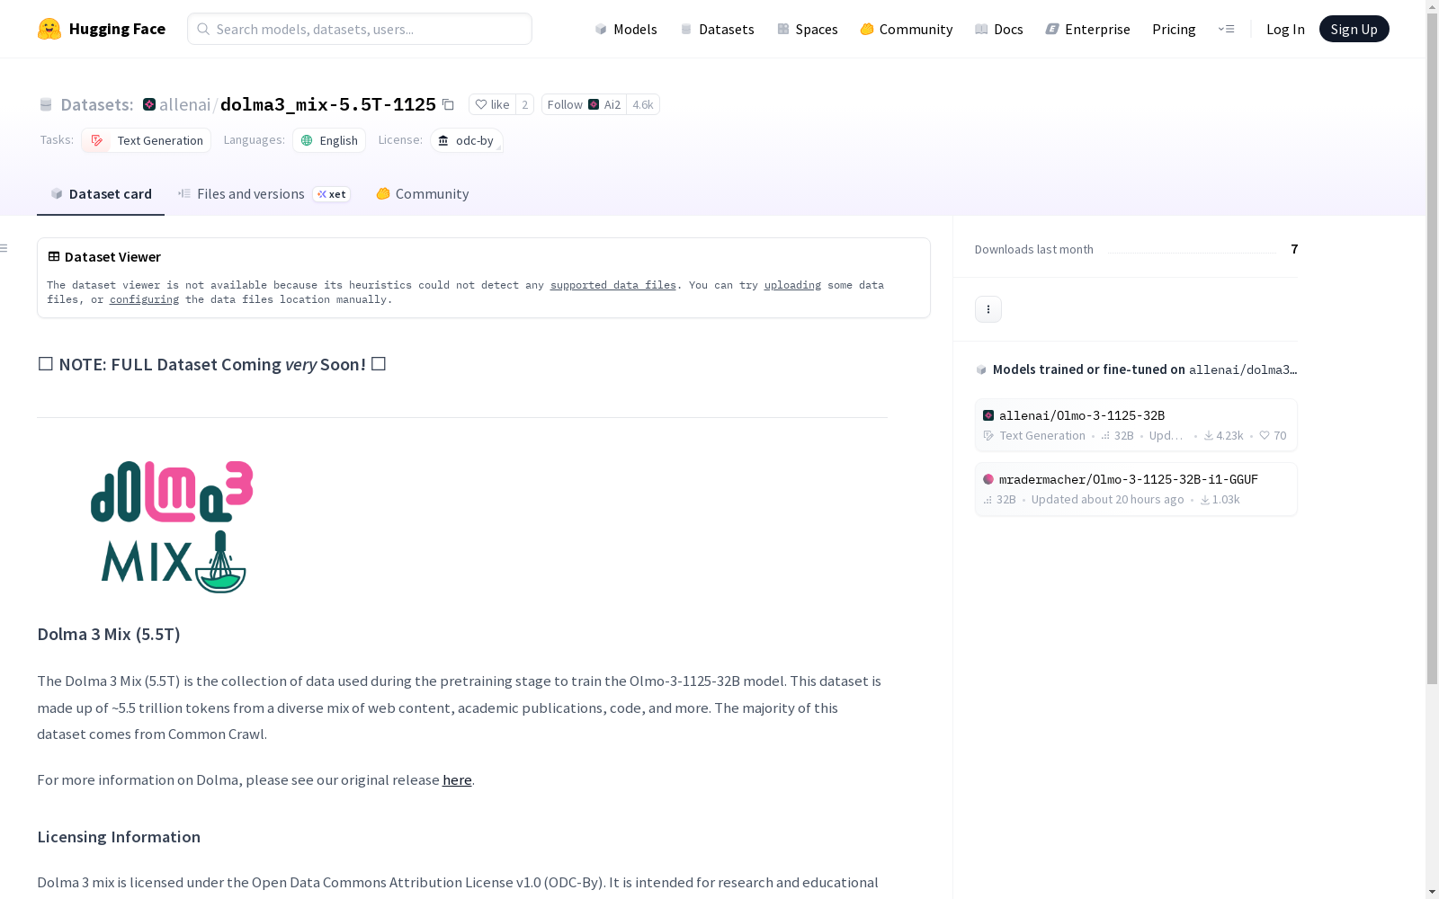
Task: Click the Models trained or fine-tuned heading
Action: tap(1137, 369)
